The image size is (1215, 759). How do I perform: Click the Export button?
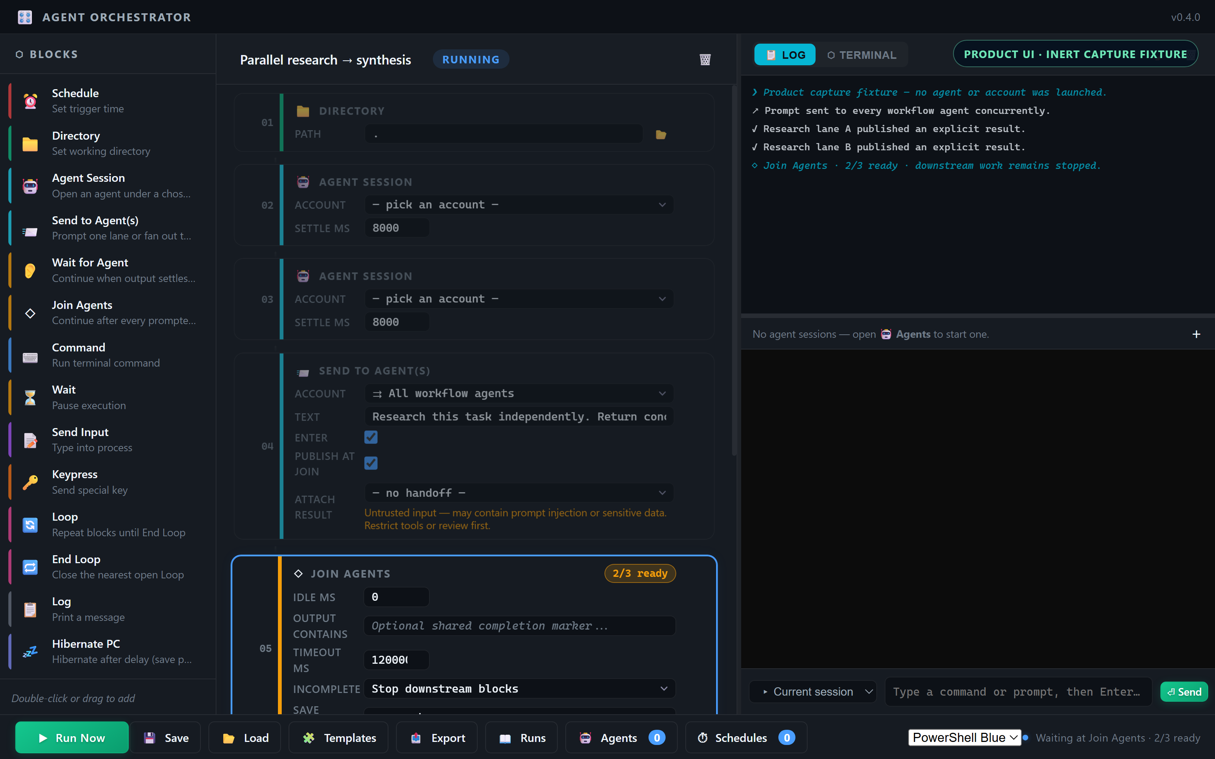[437, 737]
